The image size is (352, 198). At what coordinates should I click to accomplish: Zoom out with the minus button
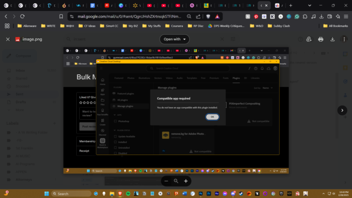click(x=166, y=181)
